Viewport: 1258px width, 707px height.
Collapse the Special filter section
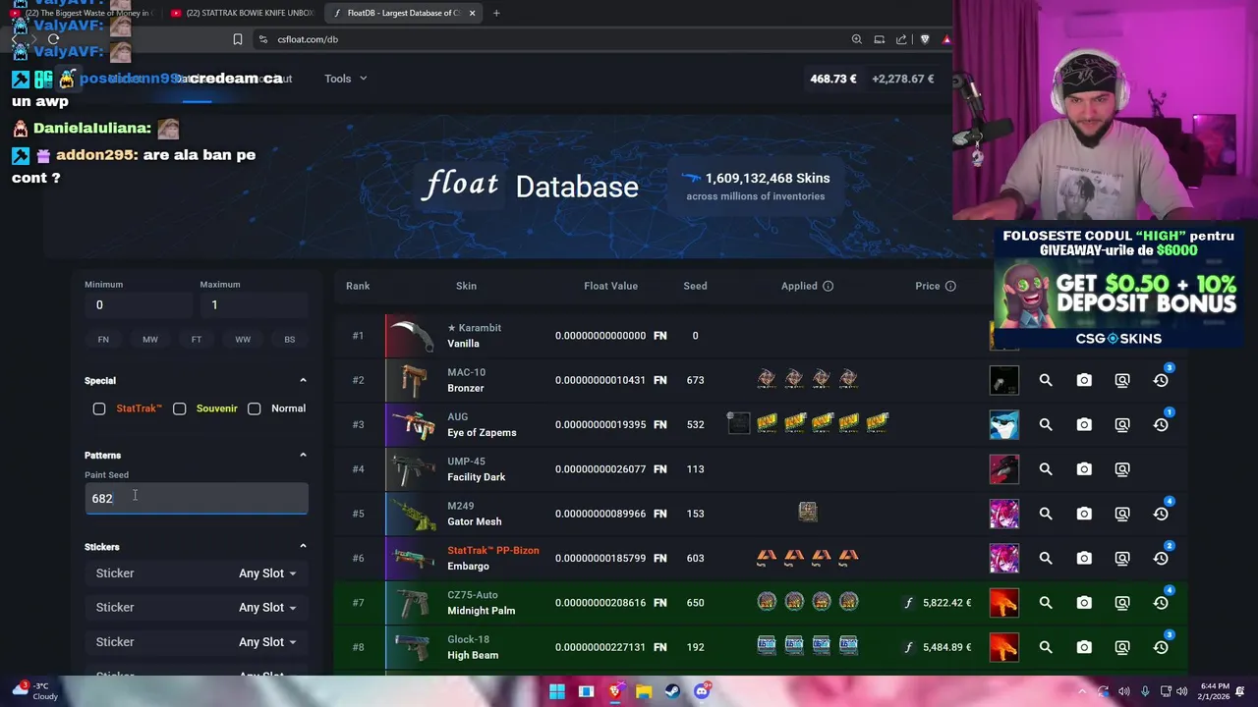tap(303, 380)
